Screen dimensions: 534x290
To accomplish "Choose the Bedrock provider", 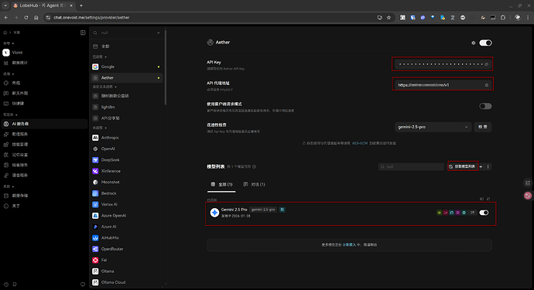I will (x=126, y=193).
